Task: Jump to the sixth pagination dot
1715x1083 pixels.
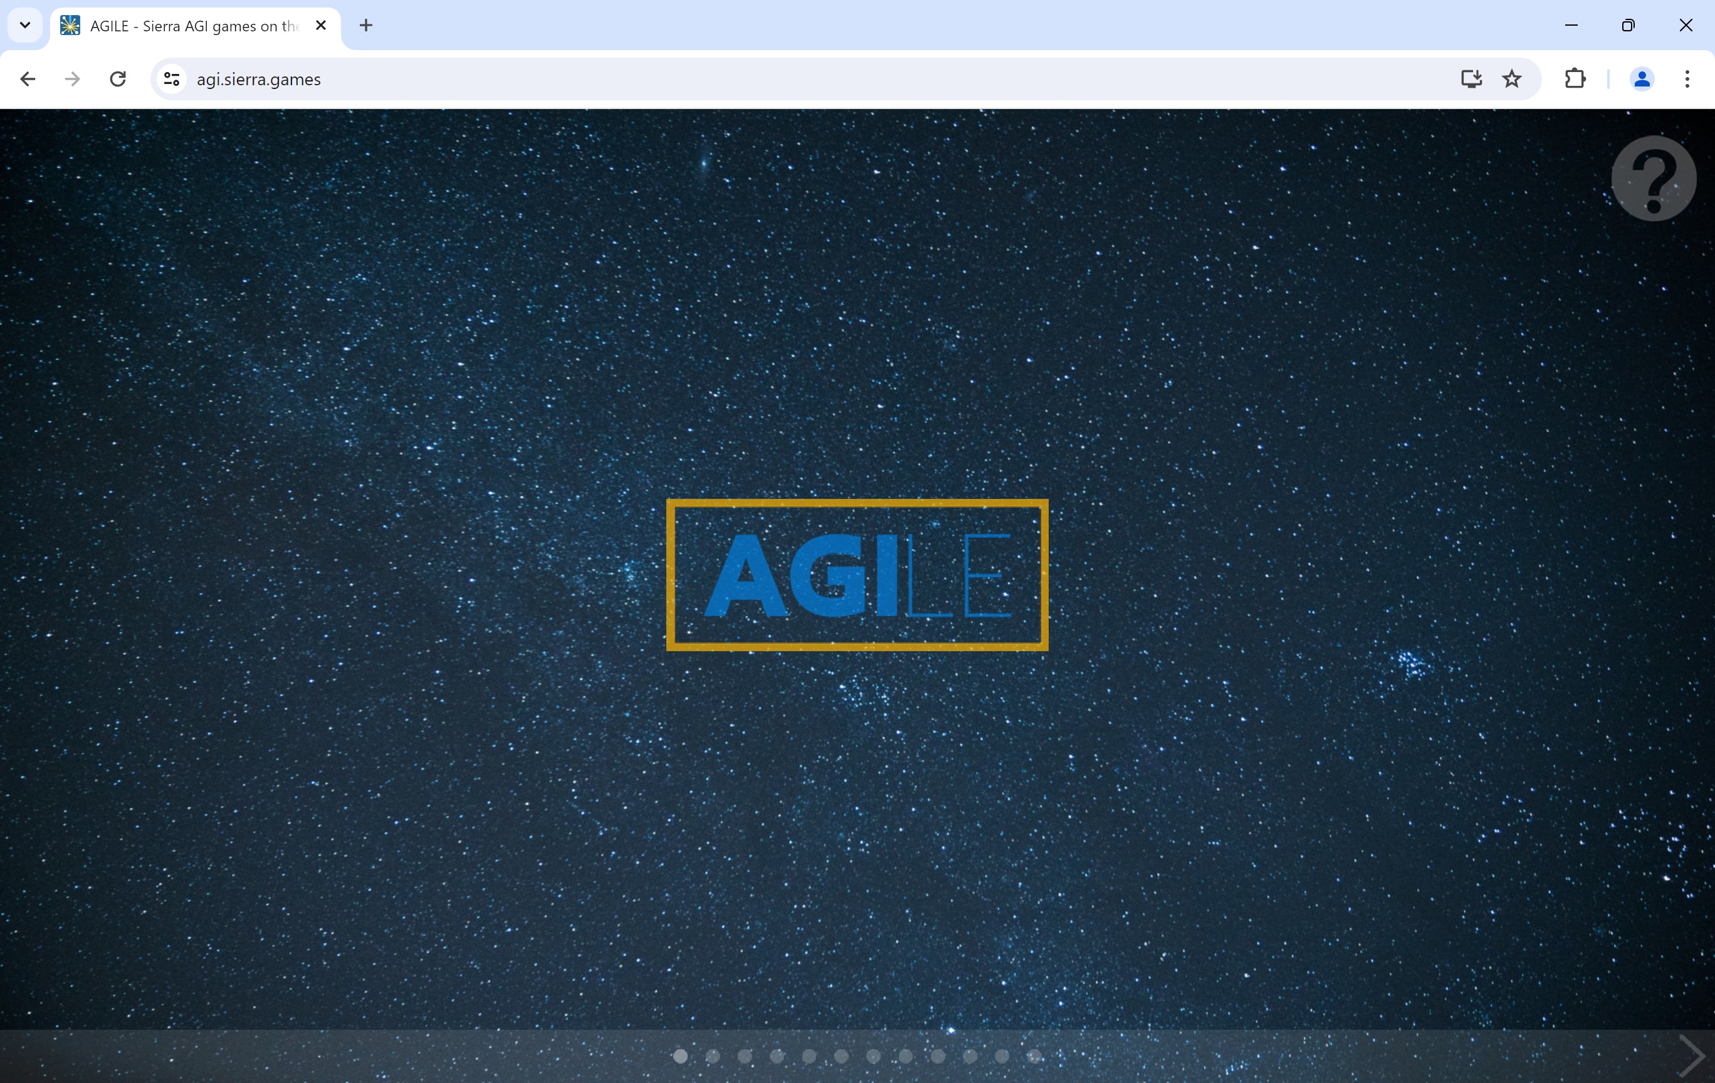Action: click(x=841, y=1057)
